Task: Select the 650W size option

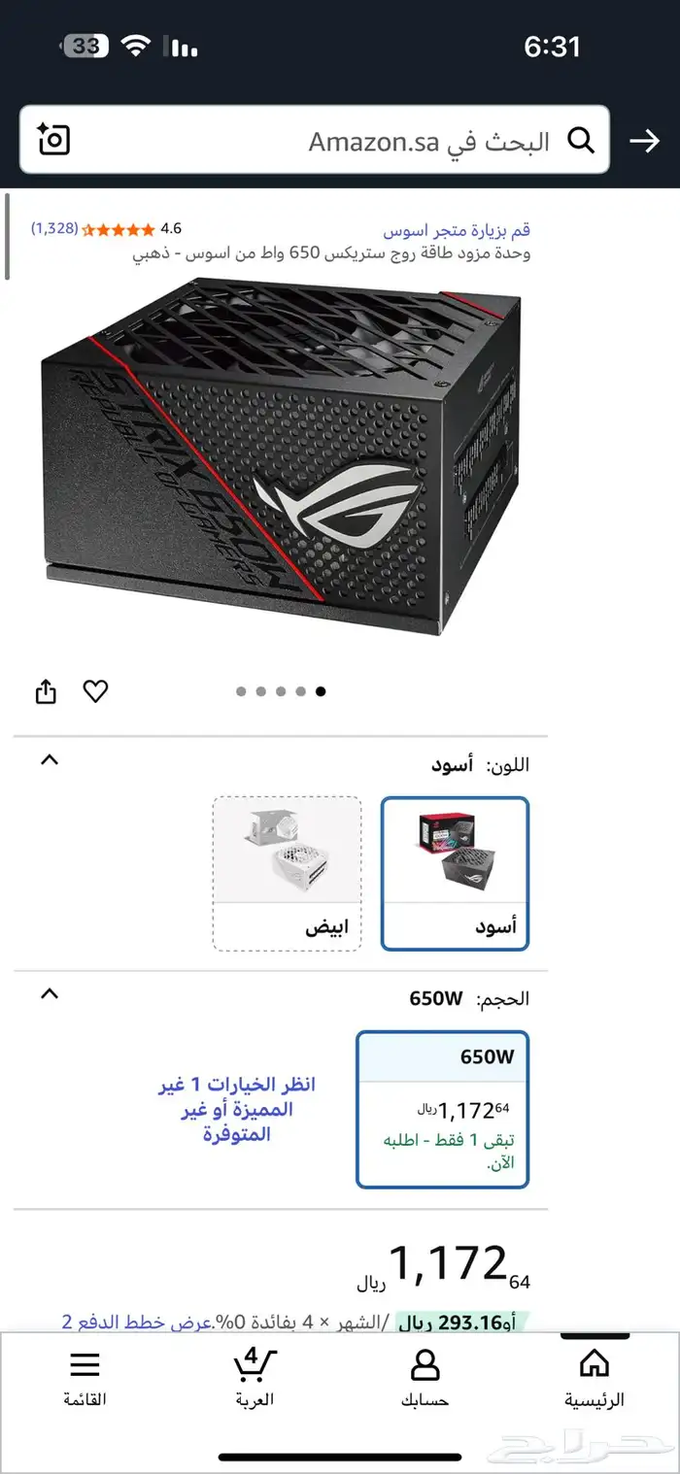Action: tap(443, 1109)
